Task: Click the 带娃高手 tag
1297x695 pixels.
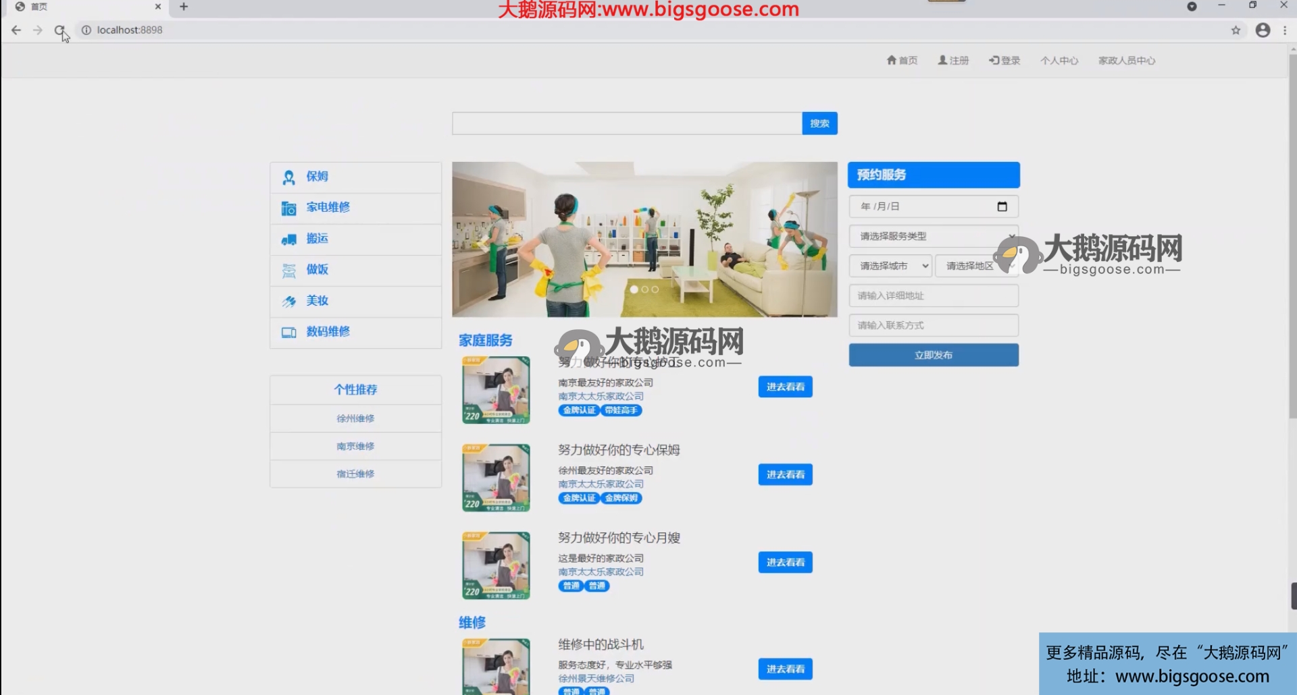Action: (621, 410)
